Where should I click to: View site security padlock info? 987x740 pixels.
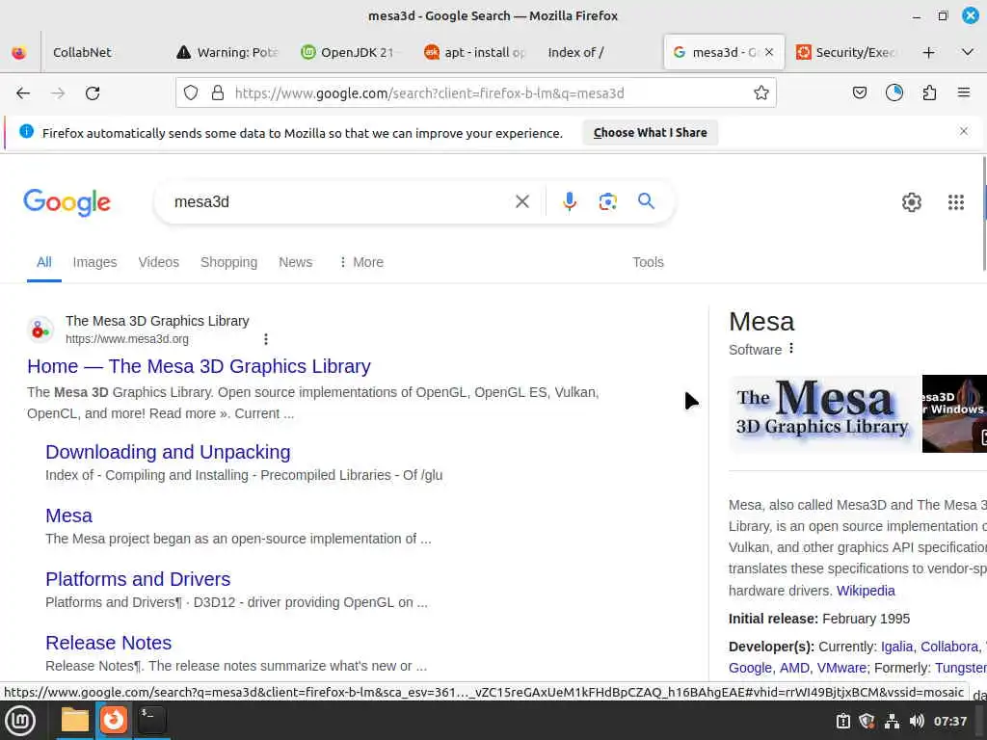218,93
